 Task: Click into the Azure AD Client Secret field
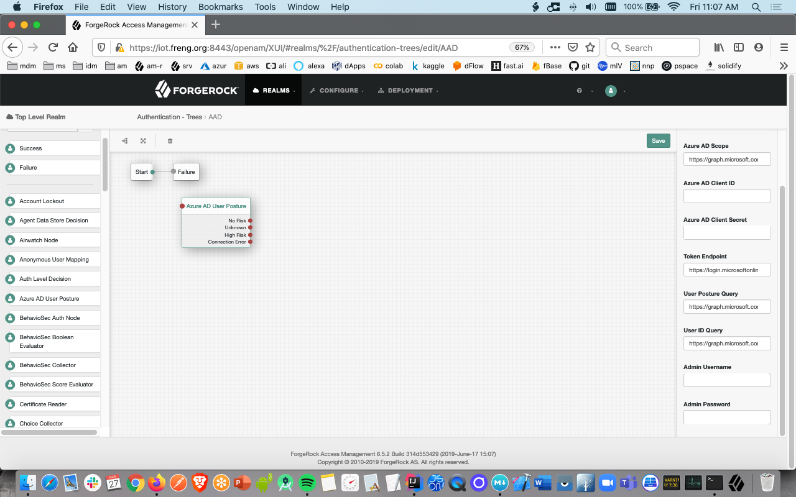coord(727,233)
